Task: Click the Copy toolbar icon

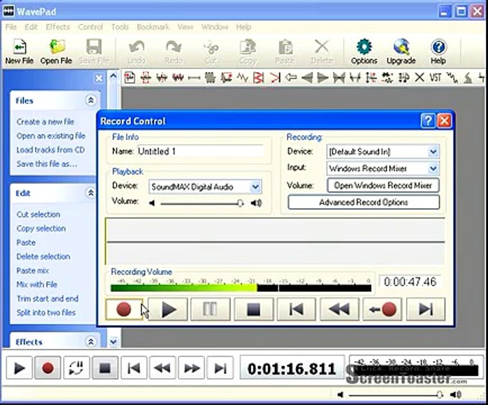Action: coord(248,51)
